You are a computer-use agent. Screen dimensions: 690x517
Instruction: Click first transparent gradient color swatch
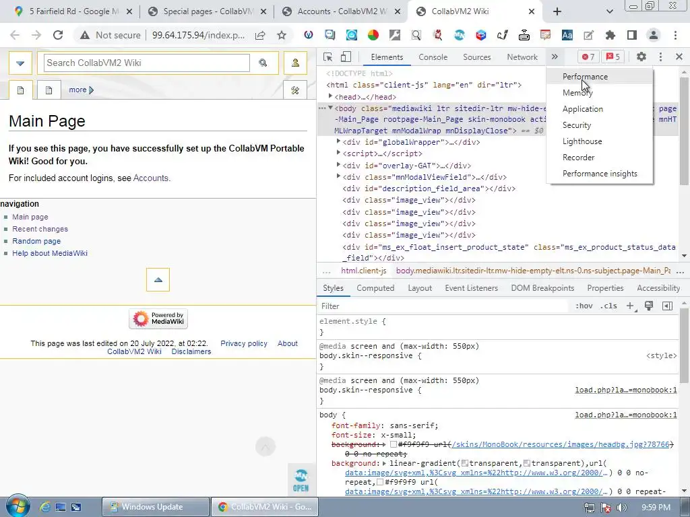(x=465, y=463)
